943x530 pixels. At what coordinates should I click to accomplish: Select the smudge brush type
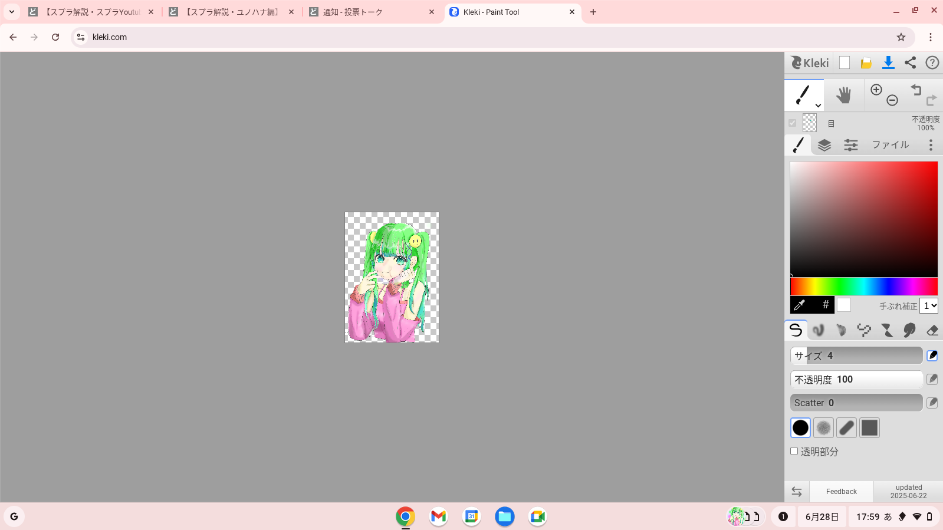click(x=909, y=330)
